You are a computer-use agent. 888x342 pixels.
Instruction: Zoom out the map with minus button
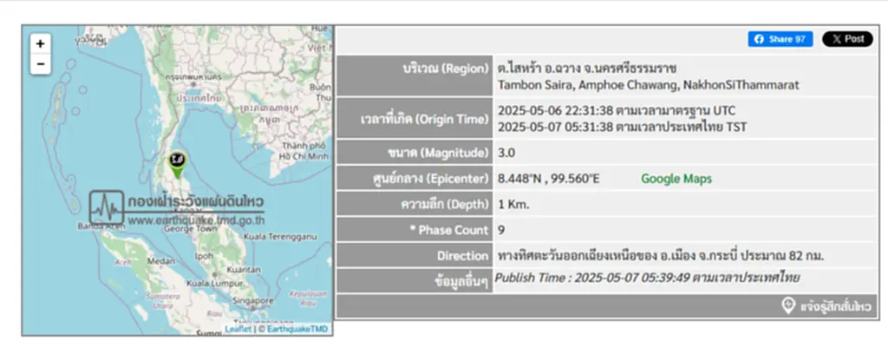click(40, 64)
